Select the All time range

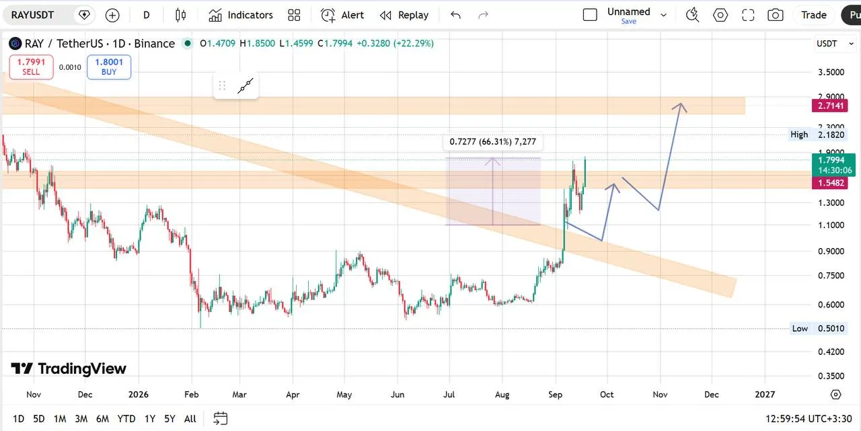(x=190, y=419)
